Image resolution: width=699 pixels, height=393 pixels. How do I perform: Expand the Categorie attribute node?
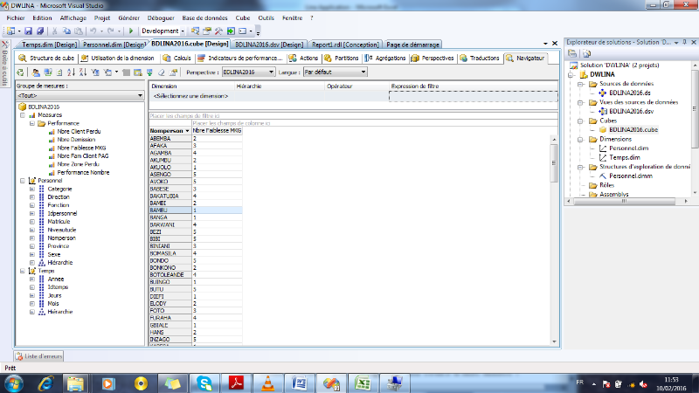coord(32,189)
